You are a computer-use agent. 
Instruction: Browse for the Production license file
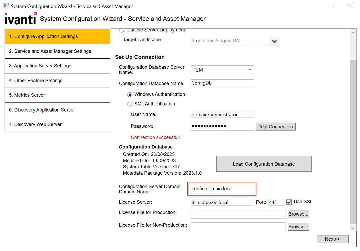(298, 214)
